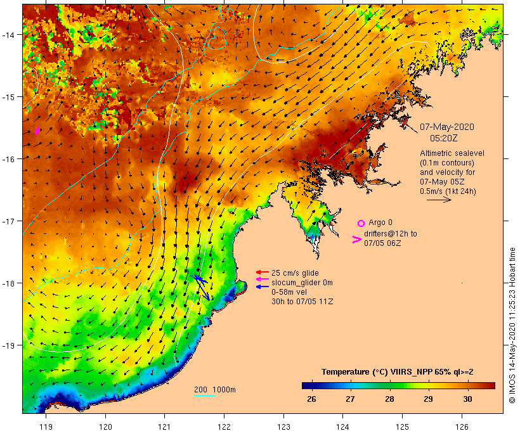This screenshot has width=520, height=431.
Task: Click the drifters@12h to label
Action: click(391, 233)
